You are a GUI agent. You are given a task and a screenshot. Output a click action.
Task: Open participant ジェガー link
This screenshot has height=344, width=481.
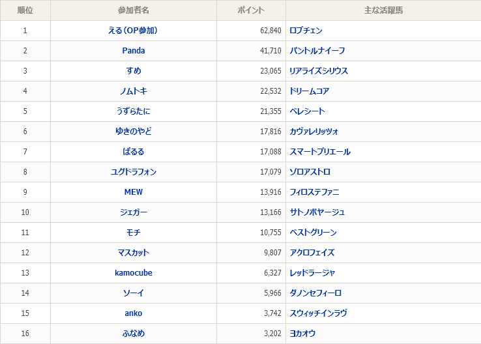[x=134, y=212]
